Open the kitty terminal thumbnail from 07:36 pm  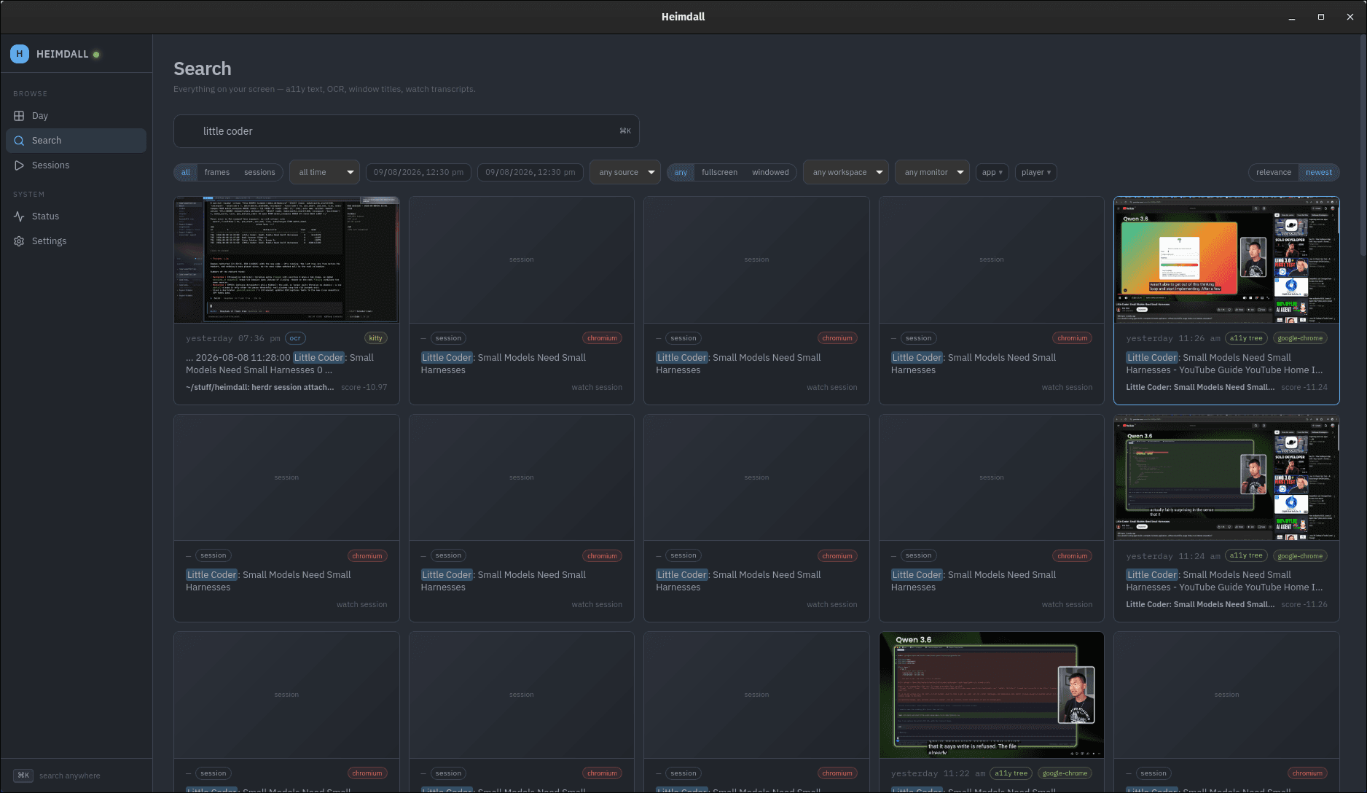click(286, 259)
